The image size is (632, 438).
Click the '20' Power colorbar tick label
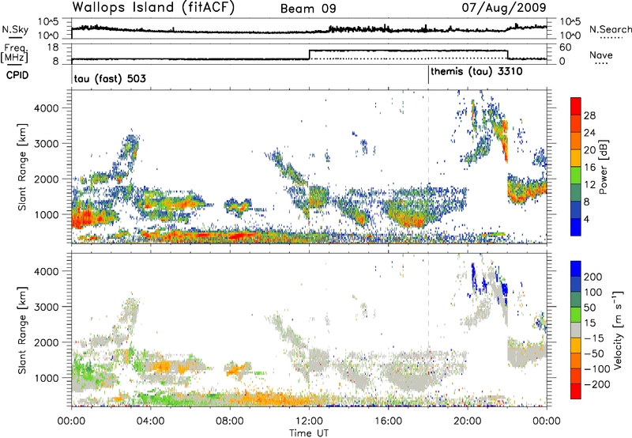pyautogui.click(x=589, y=150)
